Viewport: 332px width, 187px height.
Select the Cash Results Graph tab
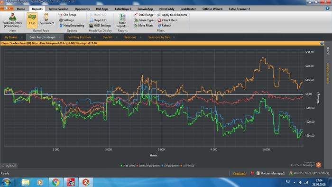tap(42, 37)
